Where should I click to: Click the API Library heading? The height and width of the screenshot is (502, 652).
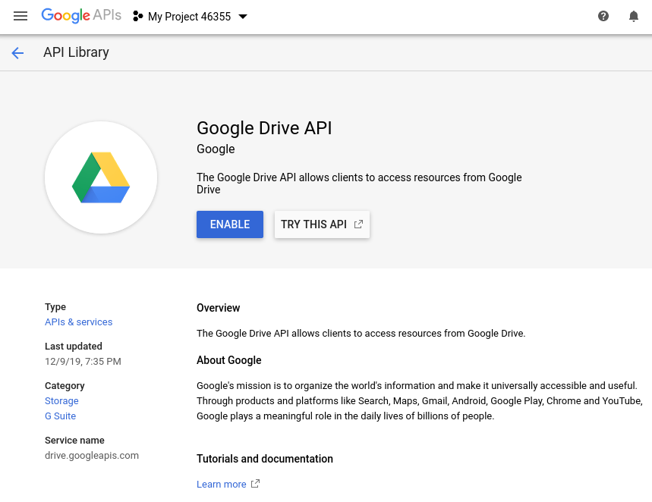76,52
